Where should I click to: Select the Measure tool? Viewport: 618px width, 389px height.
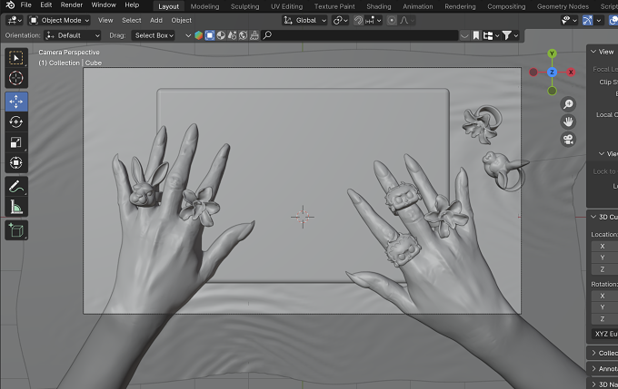click(x=16, y=207)
